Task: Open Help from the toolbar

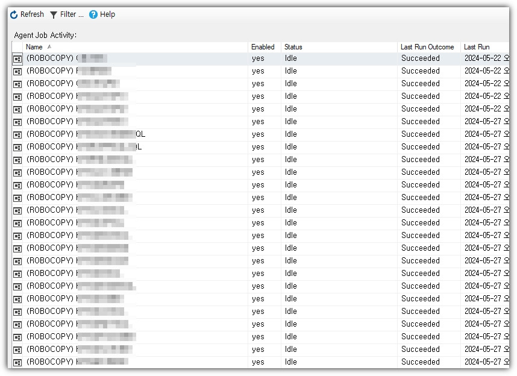Action: [102, 14]
